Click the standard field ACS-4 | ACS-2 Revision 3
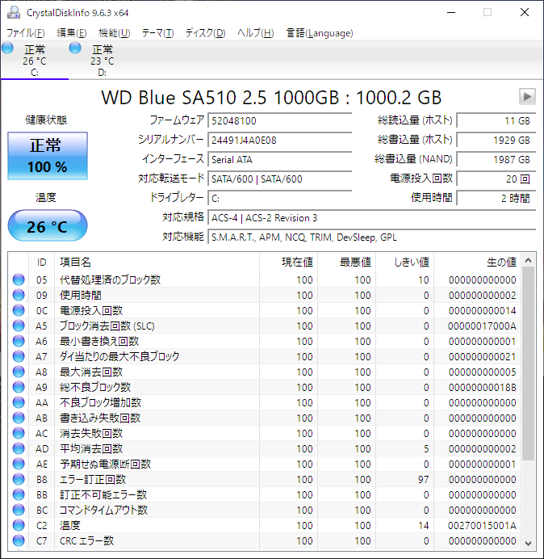Image resolution: width=544 pixels, height=559 pixels. [372, 217]
